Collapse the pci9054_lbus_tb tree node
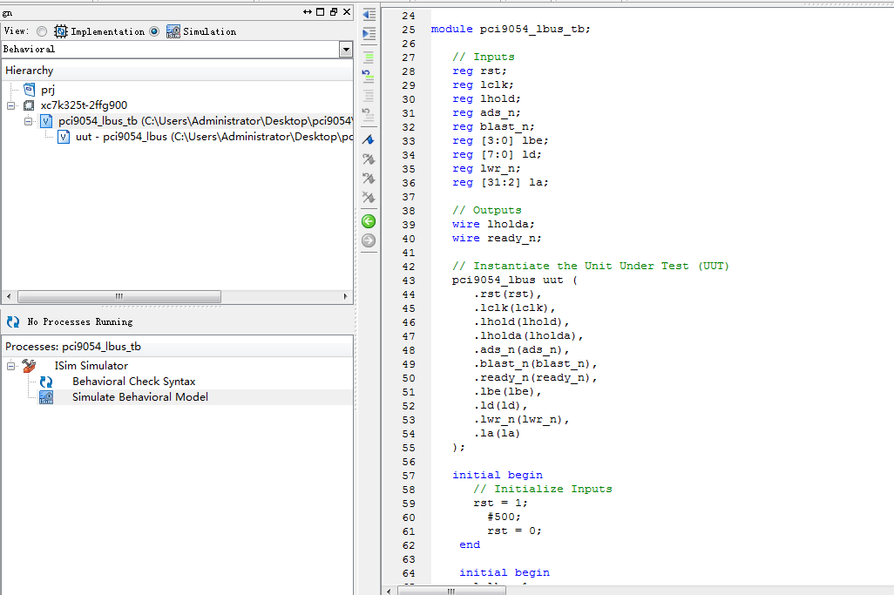894x595 pixels. (x=28, y=121)
